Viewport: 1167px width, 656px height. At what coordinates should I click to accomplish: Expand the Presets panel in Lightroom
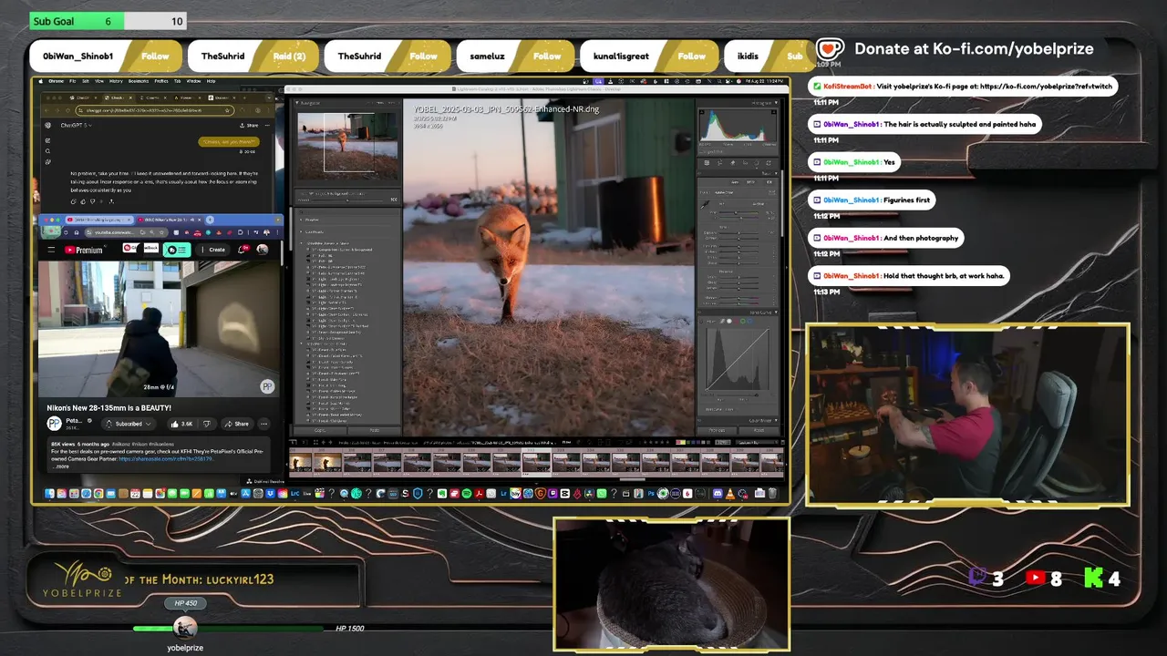(x=303, y=220)
